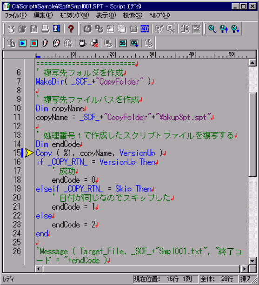Click the Paste clipboard toolbar icon
Viewport: 259px width, 285px height.
pos(133,29)
